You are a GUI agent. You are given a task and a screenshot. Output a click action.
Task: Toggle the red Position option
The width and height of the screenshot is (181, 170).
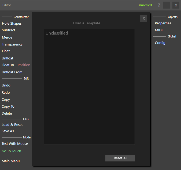(x=24, y=65)
